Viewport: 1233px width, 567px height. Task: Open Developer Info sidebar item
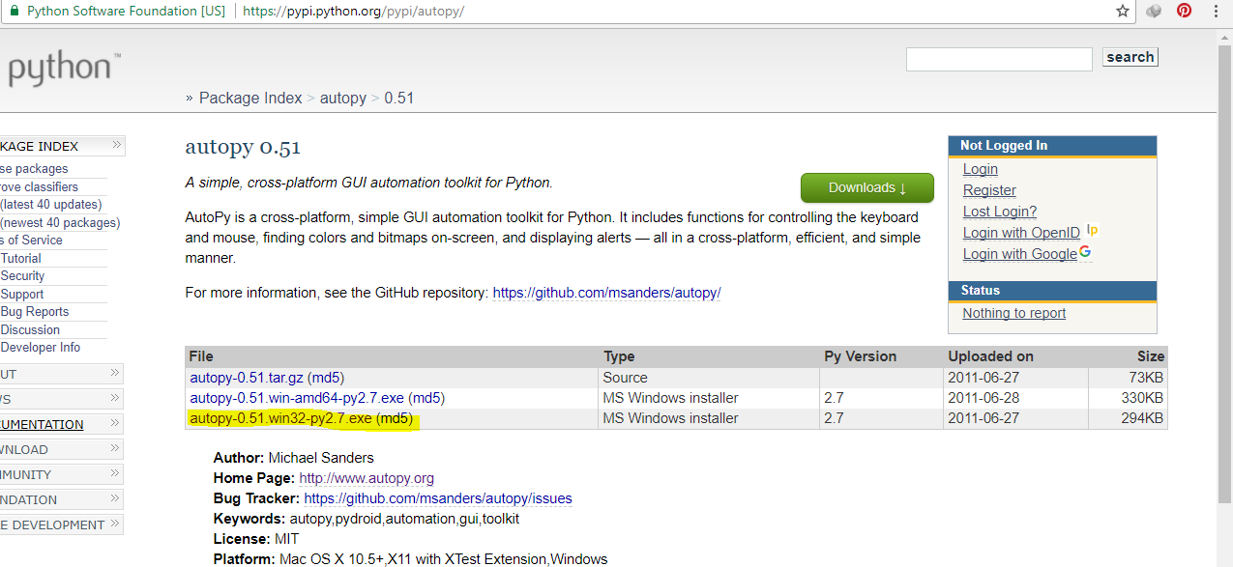coord(41,348)
